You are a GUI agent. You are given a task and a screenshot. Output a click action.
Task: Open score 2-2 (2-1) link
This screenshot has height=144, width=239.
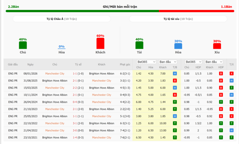(x=78, y=88)
